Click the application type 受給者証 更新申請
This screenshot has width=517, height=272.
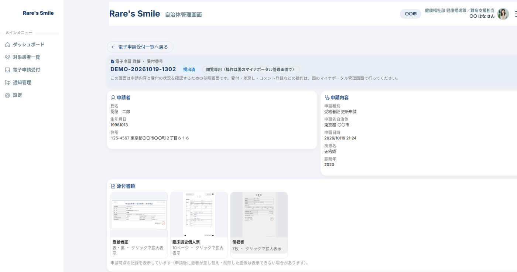point(340,112)
